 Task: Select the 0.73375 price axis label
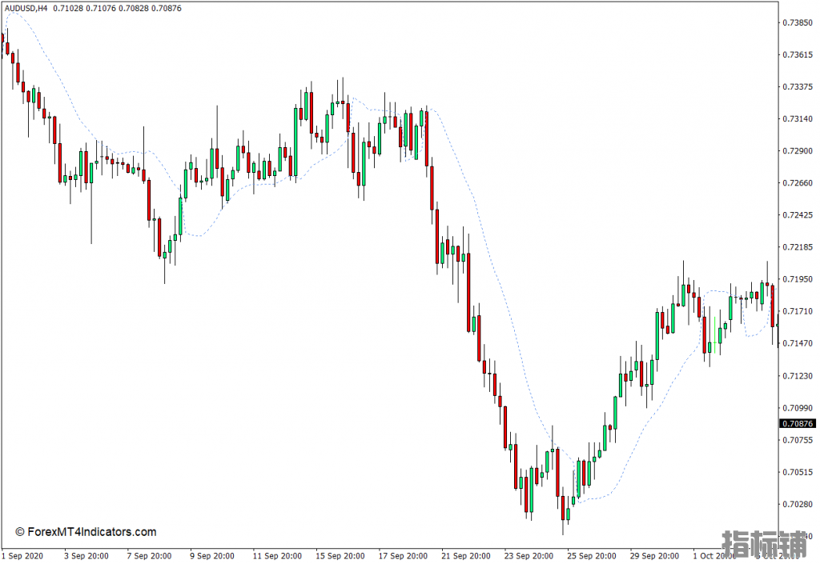point(798,86)
